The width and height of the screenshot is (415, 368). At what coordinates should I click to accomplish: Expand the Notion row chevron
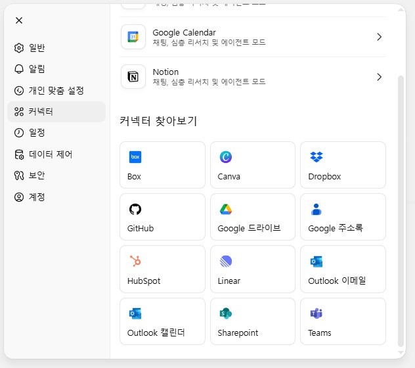coord(380,77)
